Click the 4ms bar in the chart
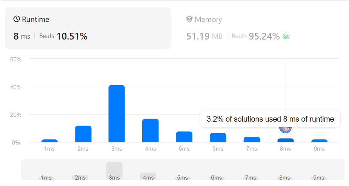 click(151, 130)
